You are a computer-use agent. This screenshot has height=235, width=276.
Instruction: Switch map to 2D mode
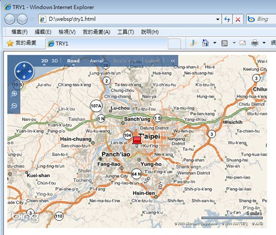click(x=45, y=61)
